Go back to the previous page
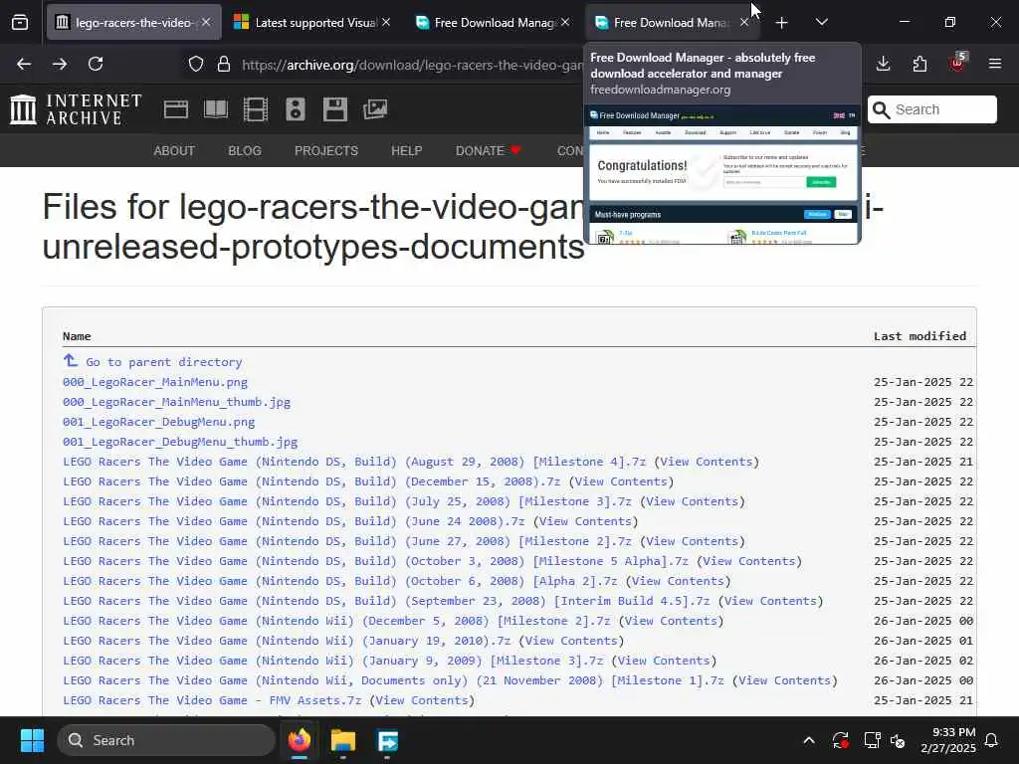 point(24,64)
